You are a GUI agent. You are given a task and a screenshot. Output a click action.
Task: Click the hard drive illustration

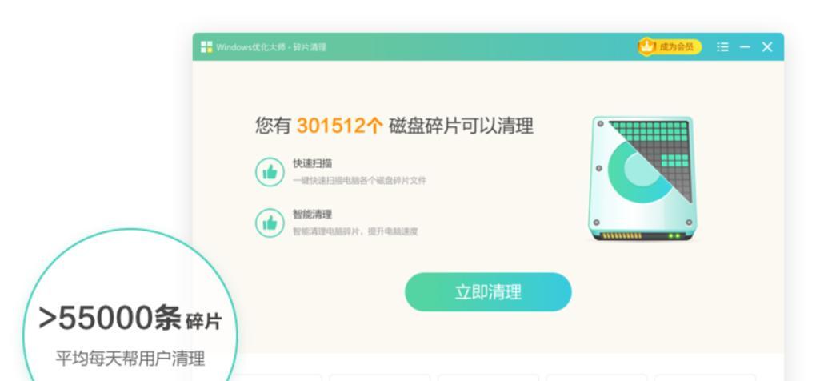[x=642, y=179]
